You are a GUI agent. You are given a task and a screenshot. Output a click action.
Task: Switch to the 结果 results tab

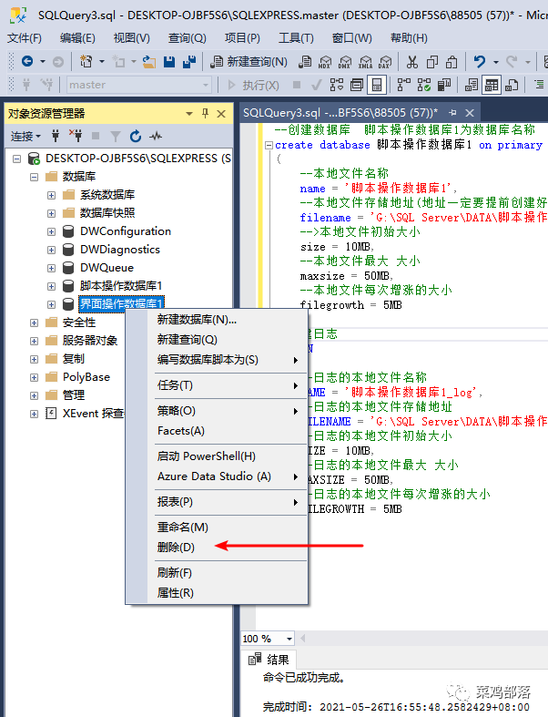(x=269, y=660)
